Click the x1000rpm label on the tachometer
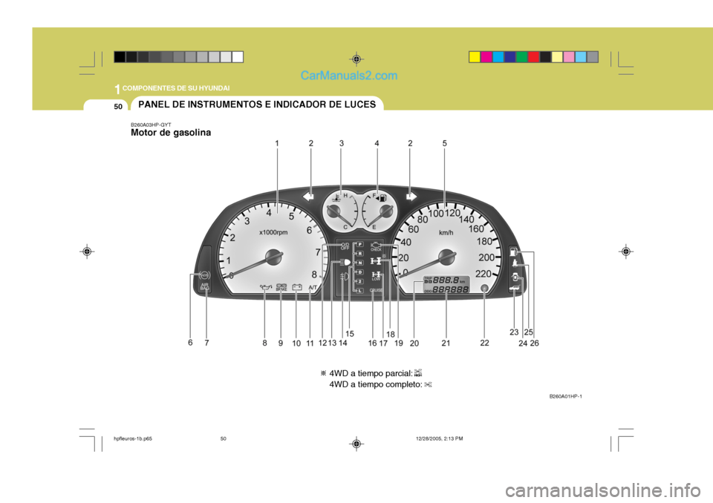This screenshot has height=503, width=713. point(273,232)
